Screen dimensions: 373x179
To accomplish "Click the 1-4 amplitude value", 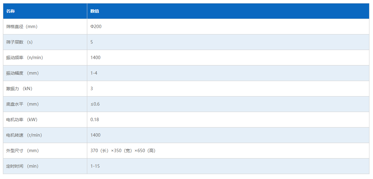I will coord(94,73).
